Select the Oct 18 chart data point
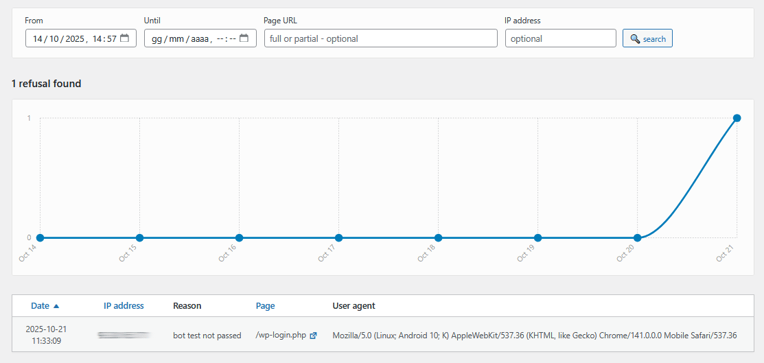 pyautogui.click(x=439, y=238)
